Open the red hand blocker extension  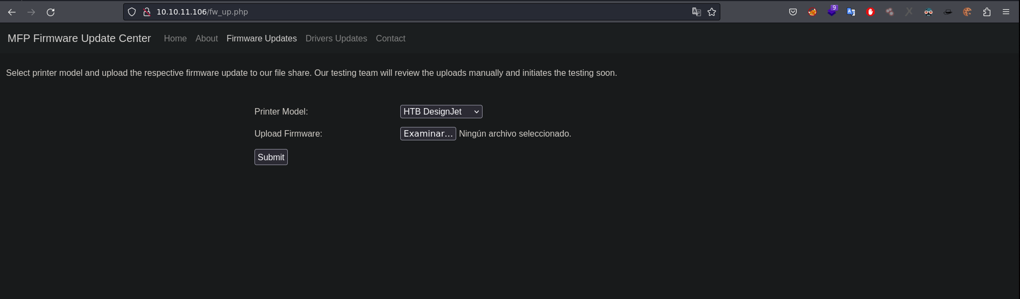point(870,12)
